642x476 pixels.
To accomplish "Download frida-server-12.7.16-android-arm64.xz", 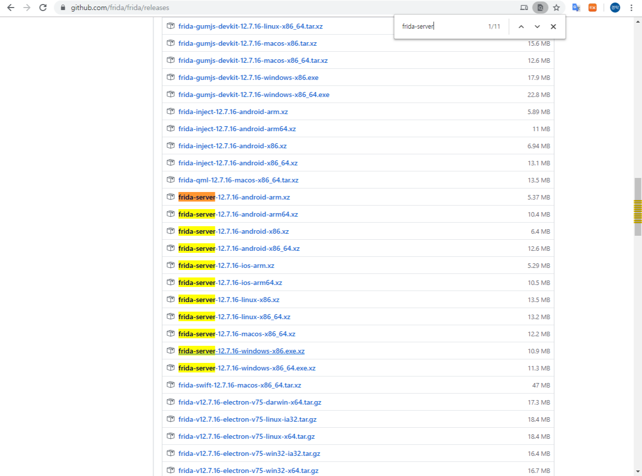I will click(x=238, y=214).
